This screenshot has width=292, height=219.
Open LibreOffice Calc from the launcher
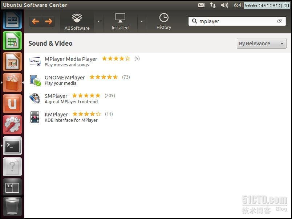[x=12, y=41]
